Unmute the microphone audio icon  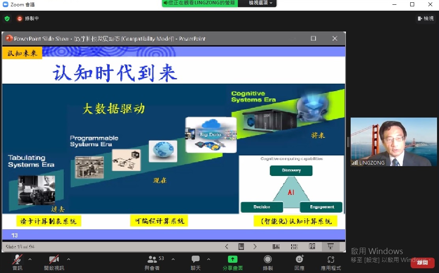(x=17, y=260)
